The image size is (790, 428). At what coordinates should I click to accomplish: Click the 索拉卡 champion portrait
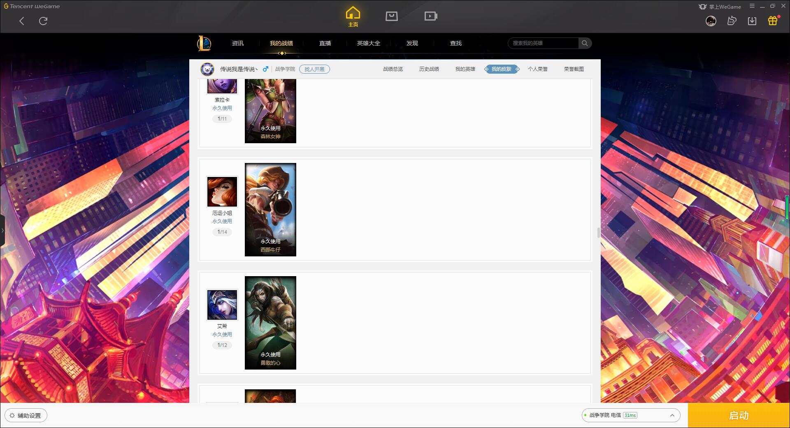pos(222,86)
